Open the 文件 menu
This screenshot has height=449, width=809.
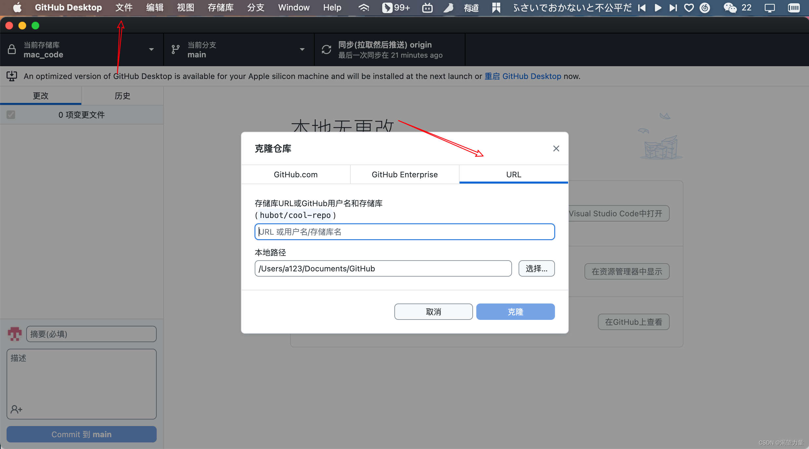[124, 8]
